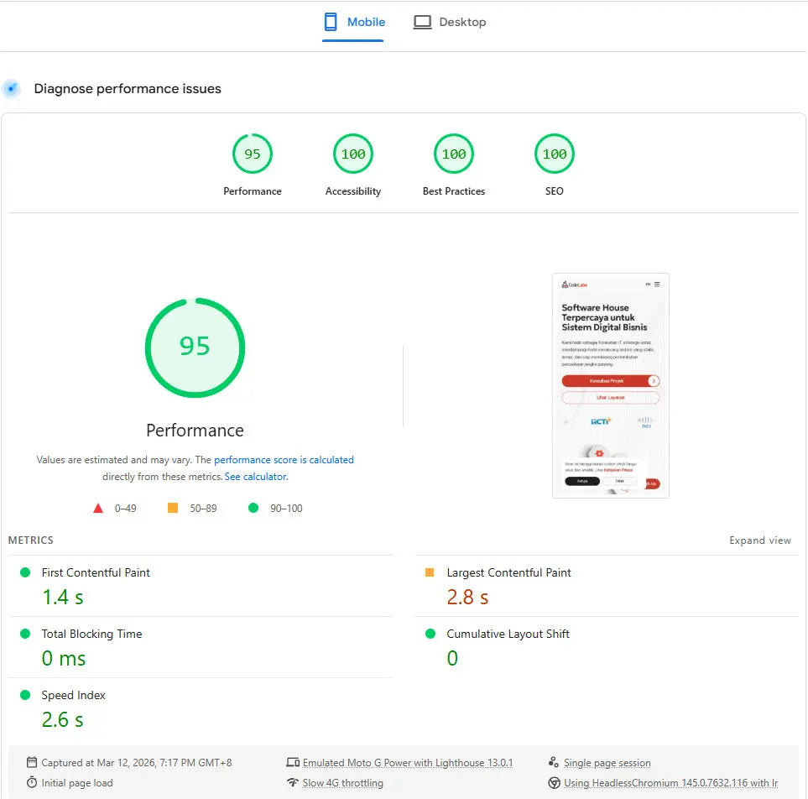The image size is (808, 799).
Task: Click the monitor icon beside Desktop
Action: [x=422, y=21]
